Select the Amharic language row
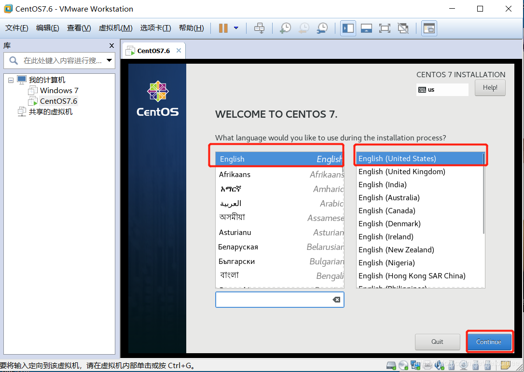 pyautogui.click(x=279, y=189)
